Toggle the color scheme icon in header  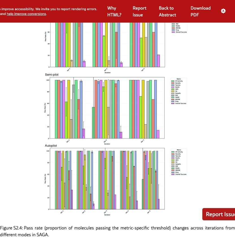click(x=223, y=11)
